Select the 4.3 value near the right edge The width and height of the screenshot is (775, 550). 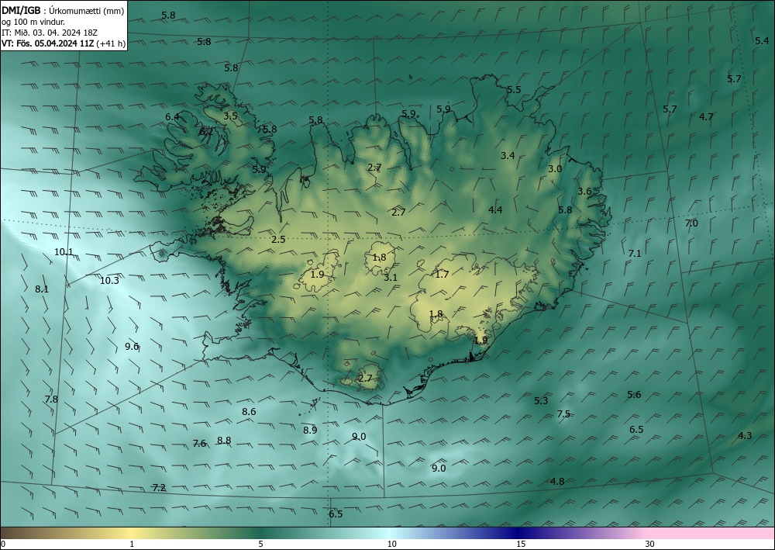pyautogui.click(x=745, y=436)
